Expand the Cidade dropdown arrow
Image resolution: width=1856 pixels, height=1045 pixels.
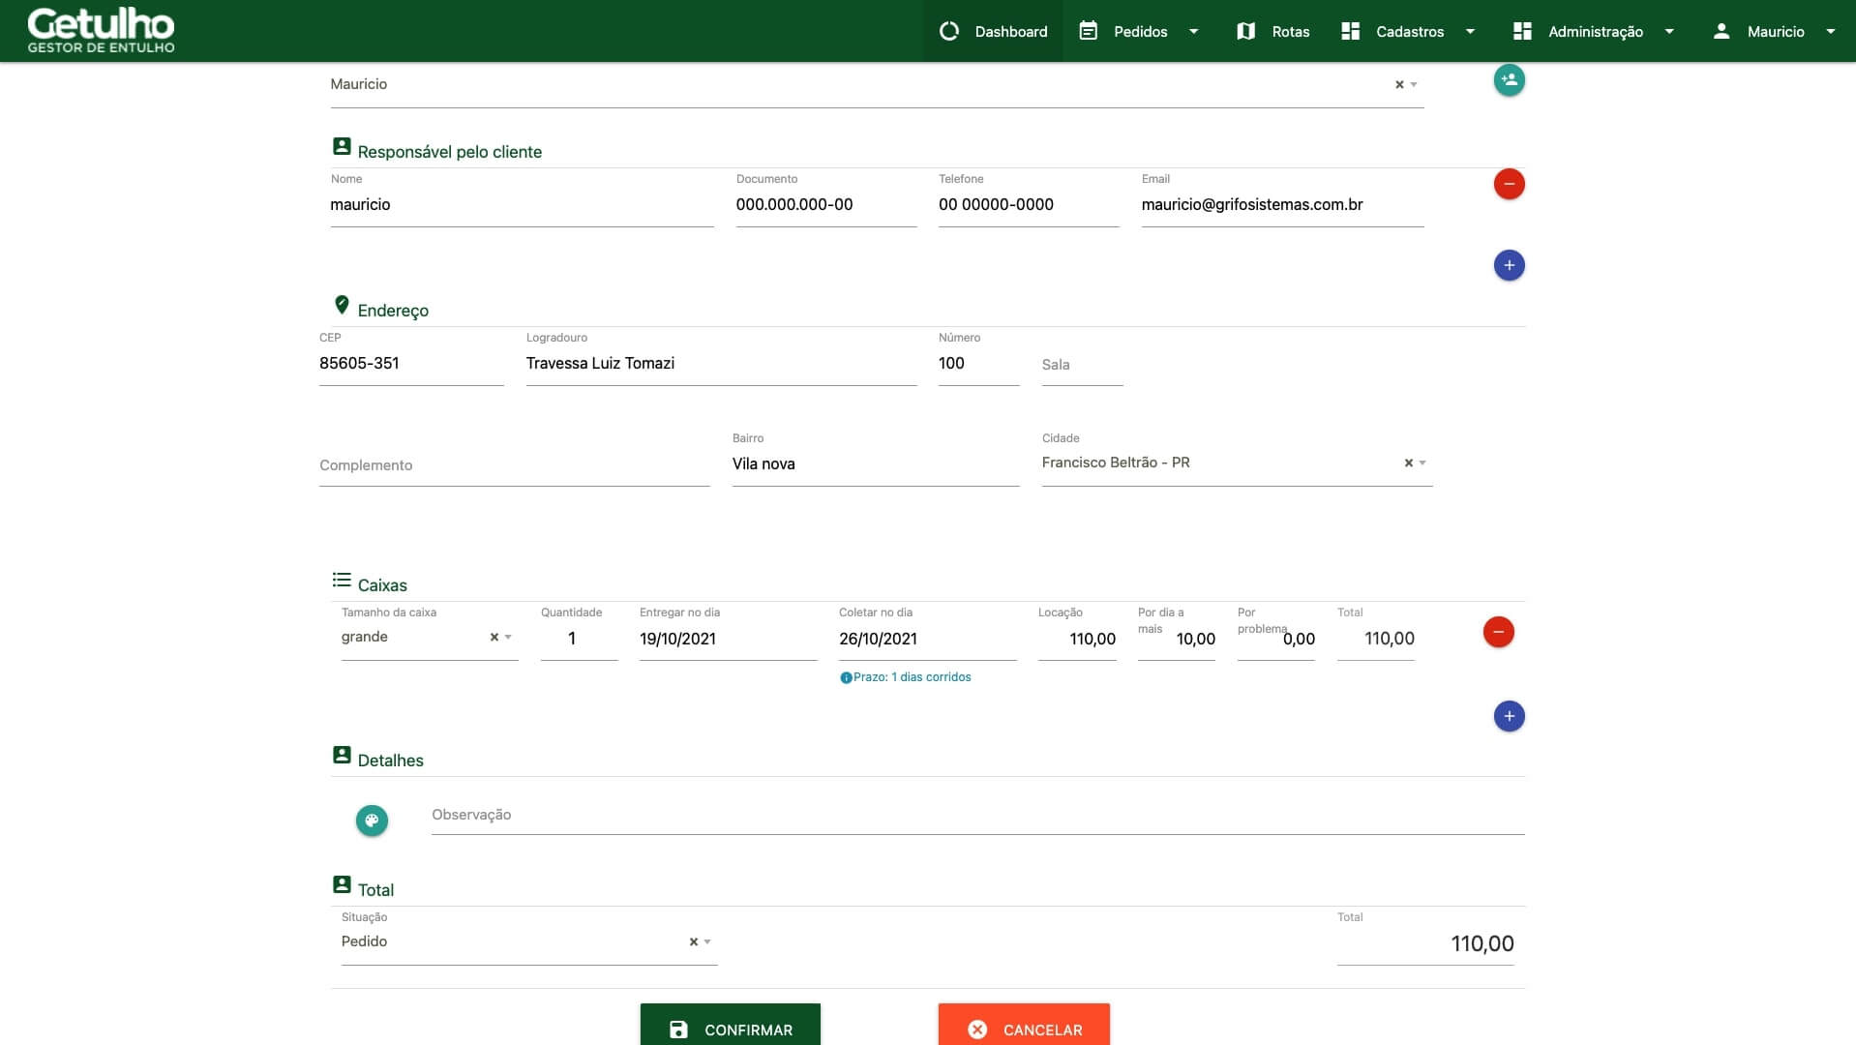coord(1422,463)
